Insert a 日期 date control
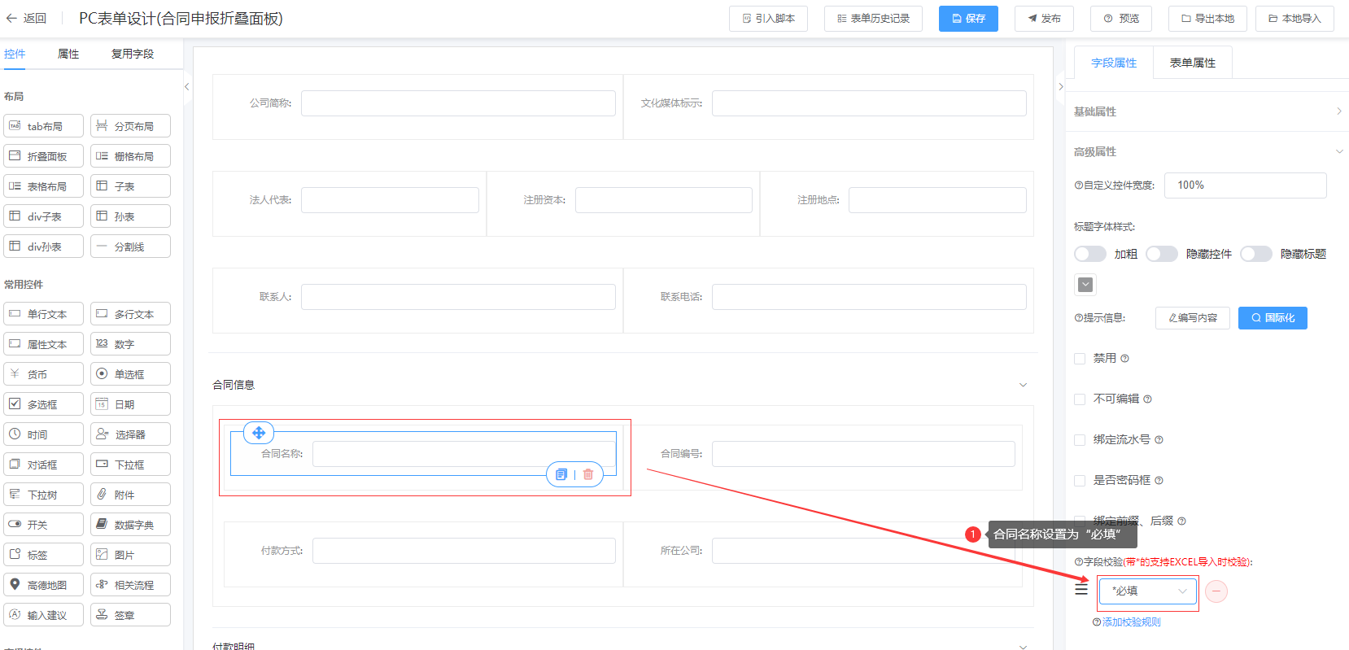1349x650 pixels. click(x=130, y=404)
